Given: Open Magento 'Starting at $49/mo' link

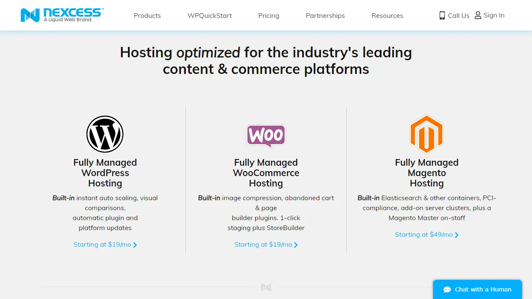Looking at the screenshot, I should (427, 235).
